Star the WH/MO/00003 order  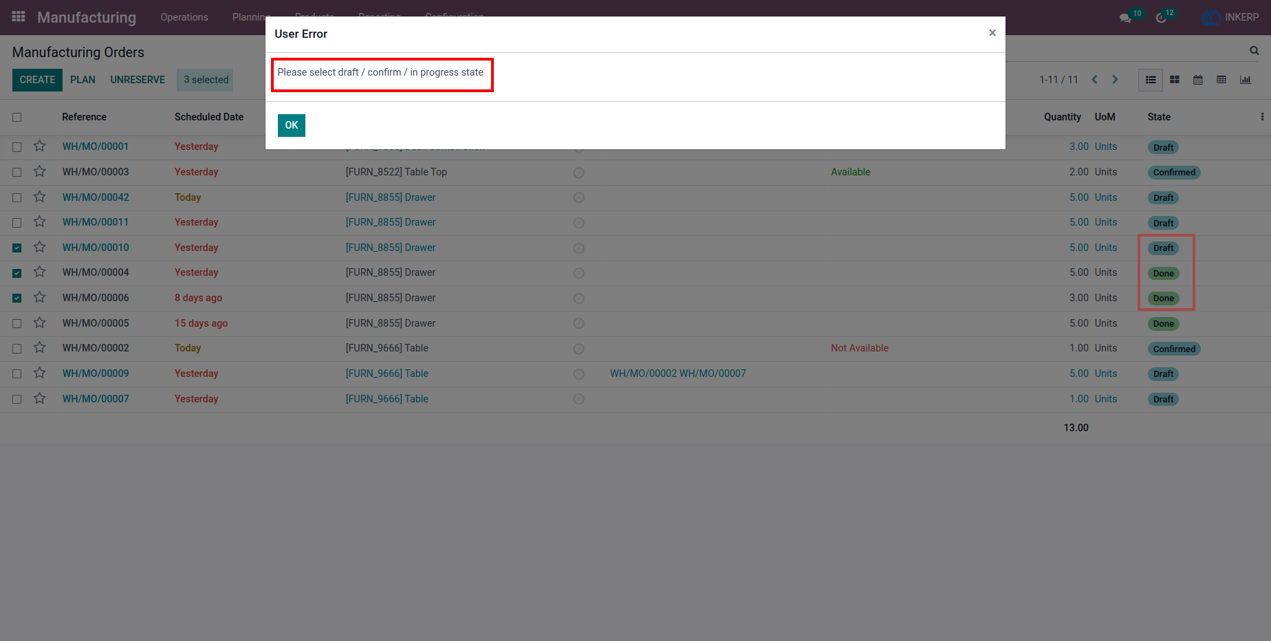pos(40,171)
